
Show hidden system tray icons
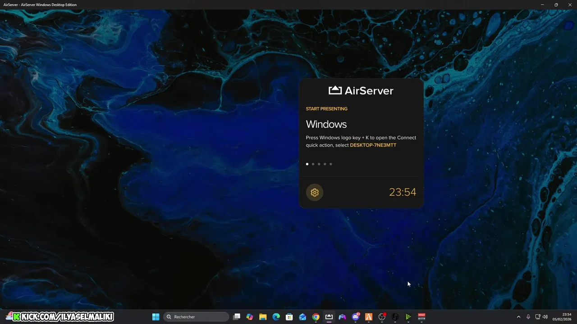point(518,317)
